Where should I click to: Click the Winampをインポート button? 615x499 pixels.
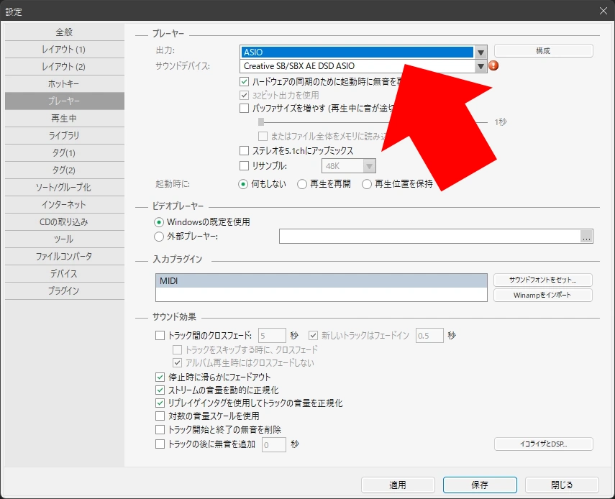click(x=543, y=296)
